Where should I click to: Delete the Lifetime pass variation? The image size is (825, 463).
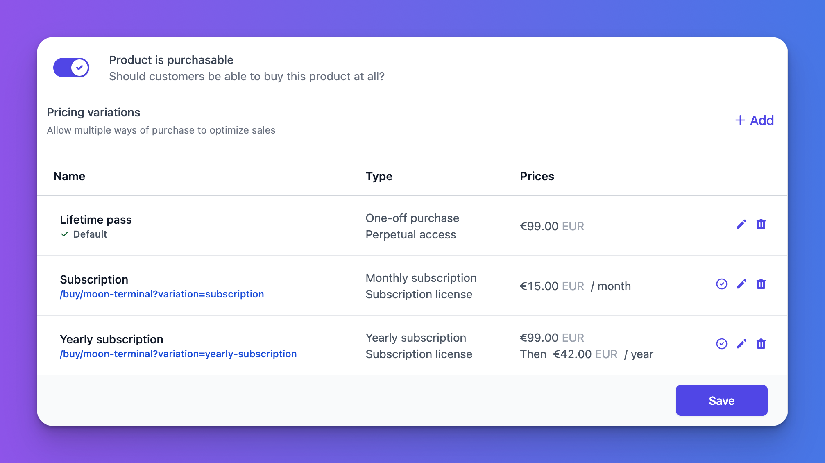point(761,225)
